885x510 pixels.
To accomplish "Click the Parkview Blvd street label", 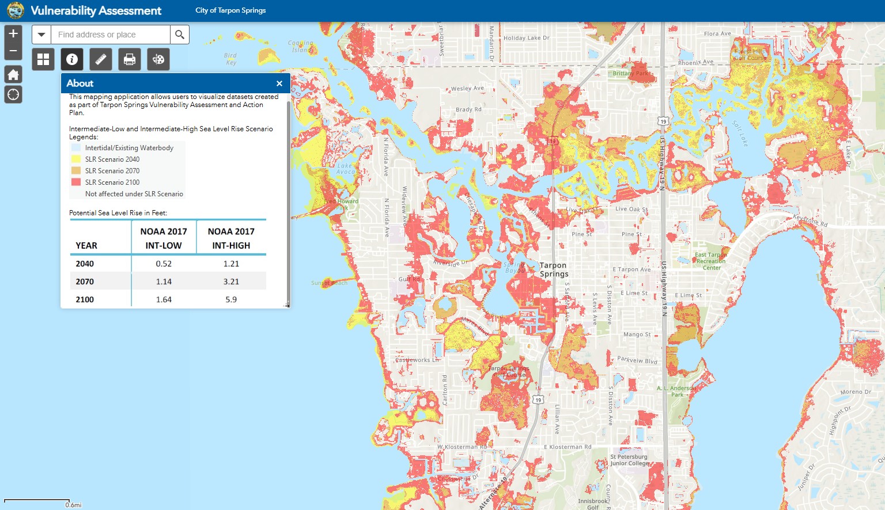I will 637,360.
